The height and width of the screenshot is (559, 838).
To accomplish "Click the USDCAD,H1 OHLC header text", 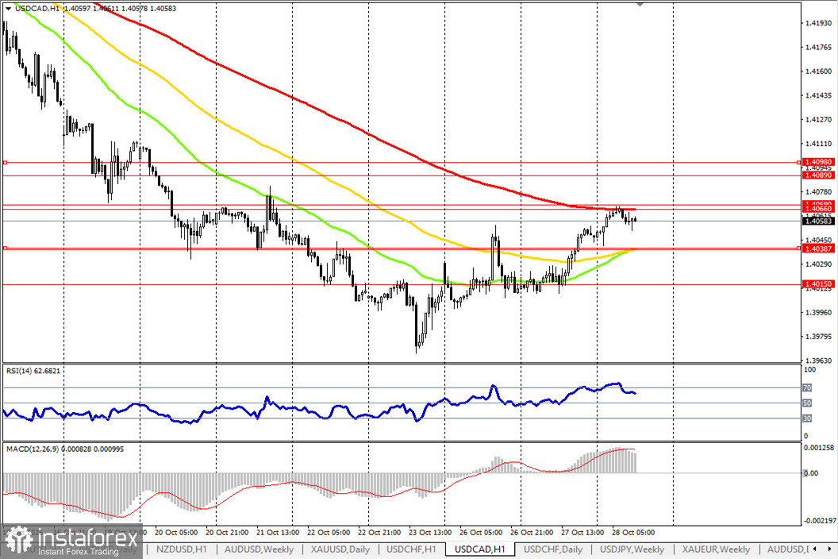I will (96, 9).
